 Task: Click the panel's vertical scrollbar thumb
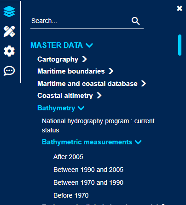coord(180,45)
